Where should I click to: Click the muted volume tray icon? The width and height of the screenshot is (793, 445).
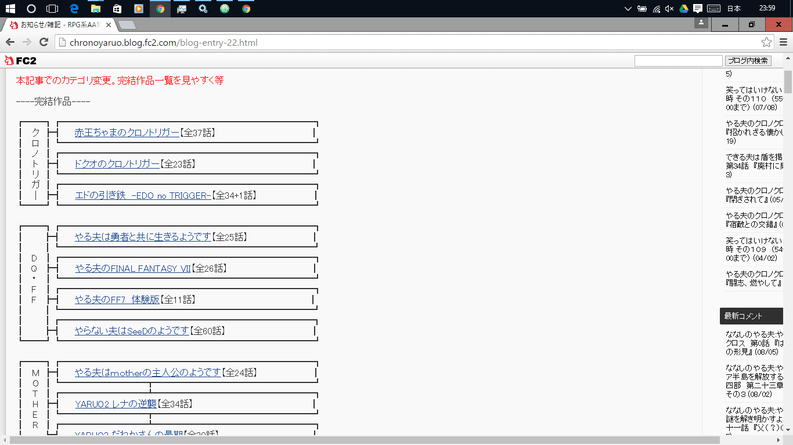[669, 9]
